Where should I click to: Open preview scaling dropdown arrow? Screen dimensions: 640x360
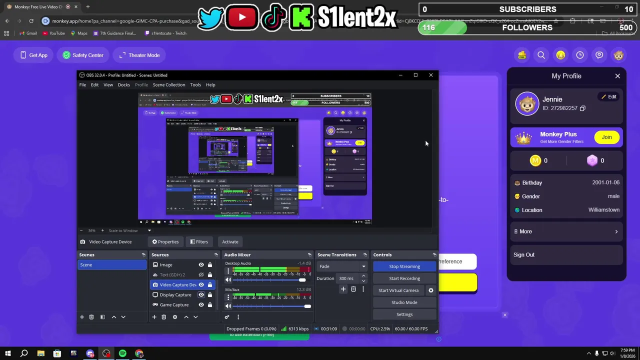[149, 230]
